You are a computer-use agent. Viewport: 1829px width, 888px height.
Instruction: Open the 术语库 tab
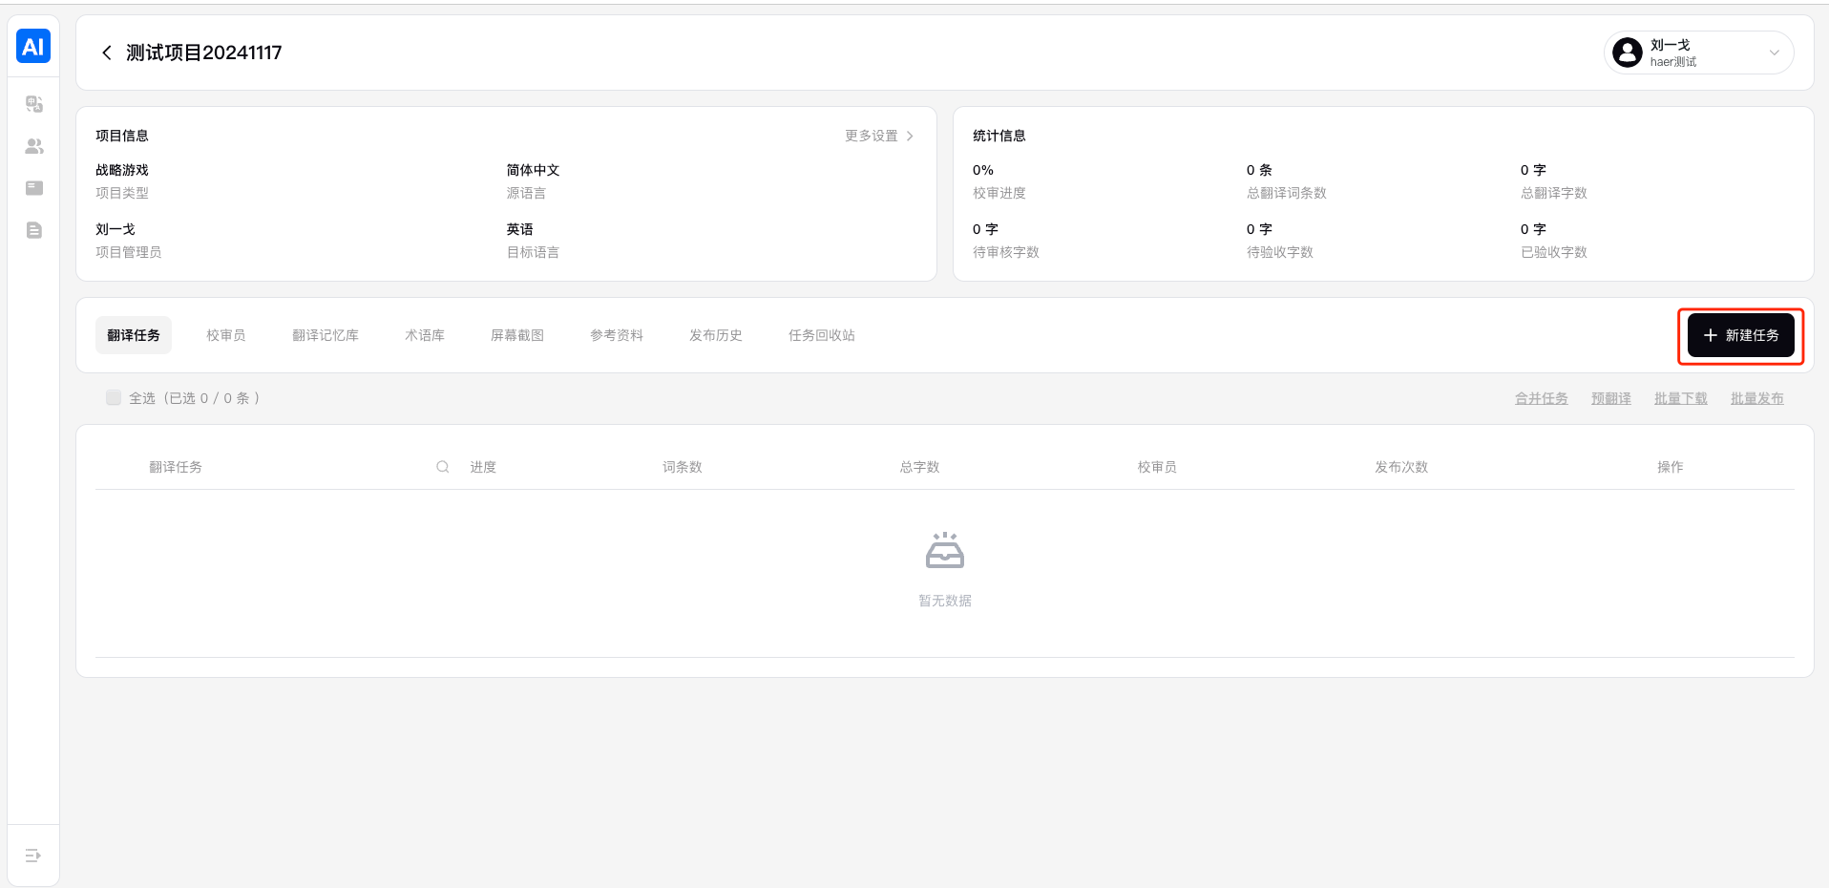[x=425, y=335]
